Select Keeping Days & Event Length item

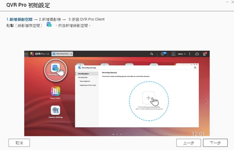pyautogui.click(x=88, y=85)
